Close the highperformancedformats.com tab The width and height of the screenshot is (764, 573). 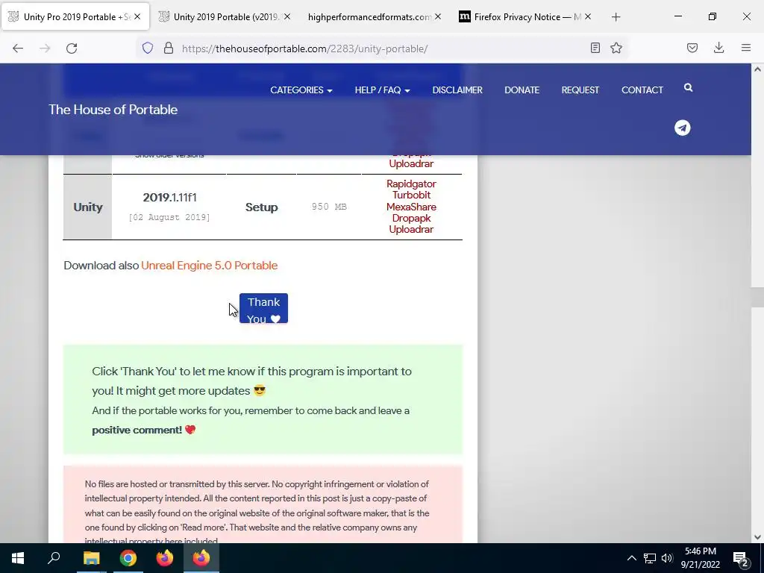coord(437,16)
